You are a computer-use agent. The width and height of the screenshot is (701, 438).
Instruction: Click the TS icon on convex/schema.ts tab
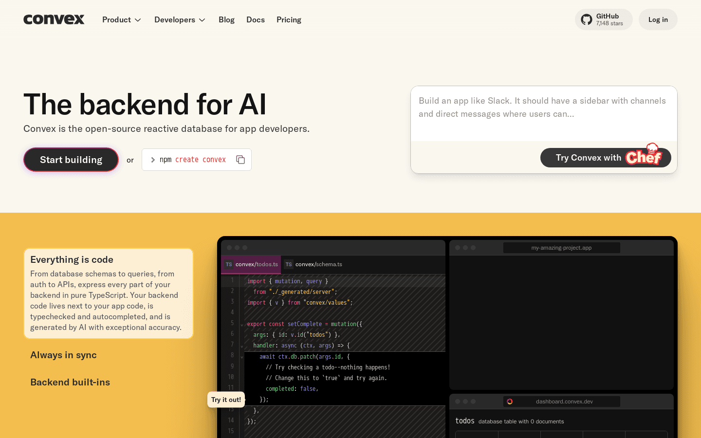289,264
